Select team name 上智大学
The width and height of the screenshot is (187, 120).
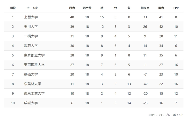coord(31,17)
